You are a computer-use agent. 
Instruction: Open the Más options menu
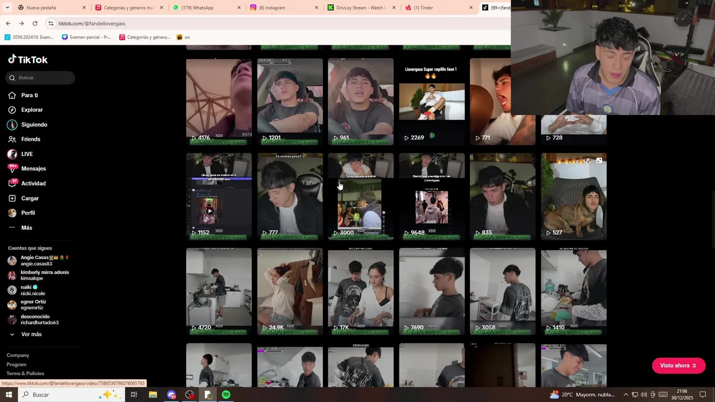(20, 228)
